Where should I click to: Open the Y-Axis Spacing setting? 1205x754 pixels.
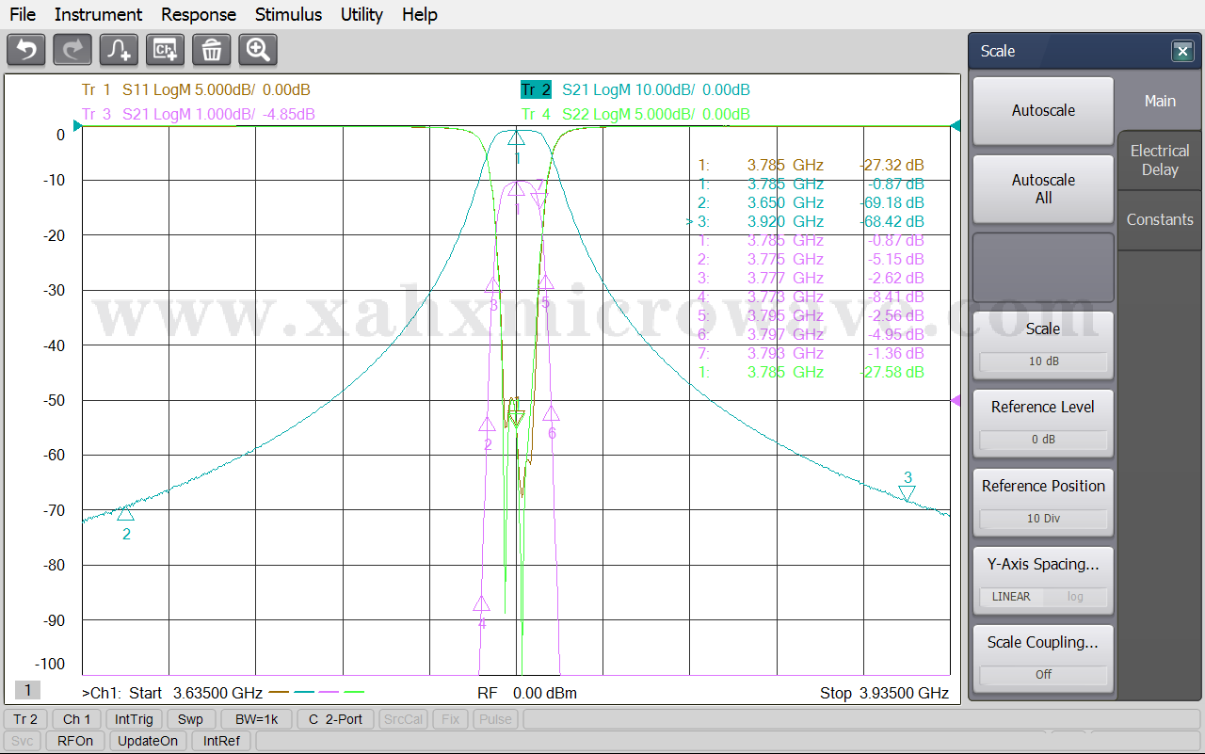(1043, 565)
